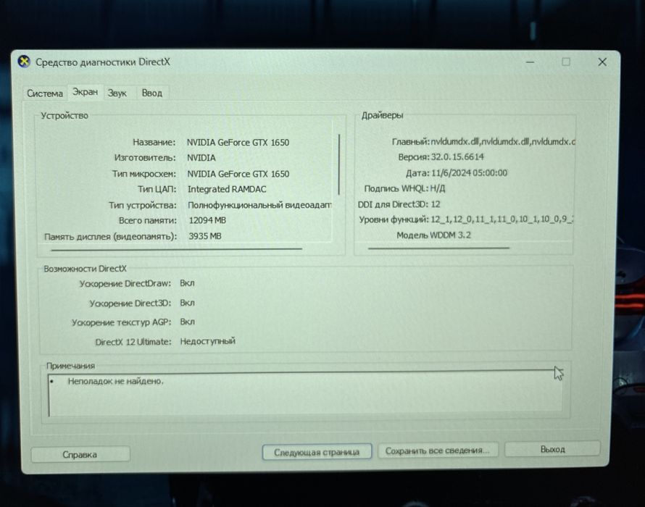Minimize the DirectX diagnostic window

pos(530,62)
